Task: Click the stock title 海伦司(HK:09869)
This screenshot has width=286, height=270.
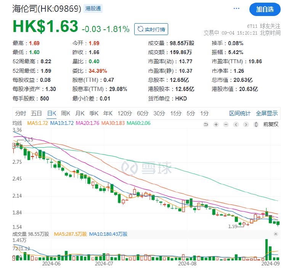Action: pos(47,8)
